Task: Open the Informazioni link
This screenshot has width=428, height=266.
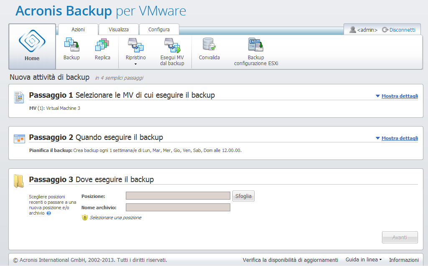Action: tap(404, 260)
